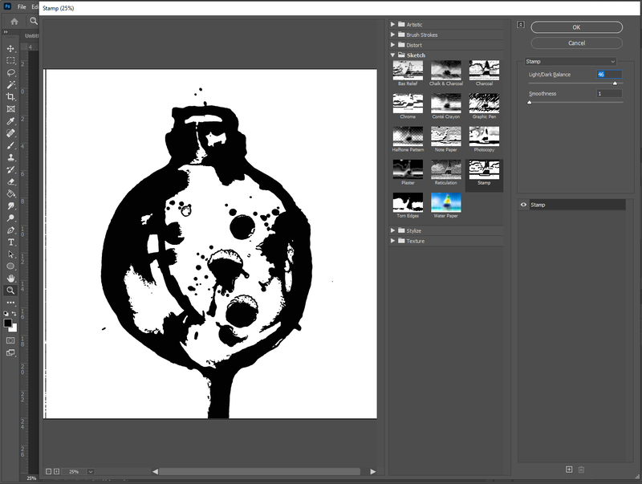Click the zoom out minus button

tap(48, 471)
